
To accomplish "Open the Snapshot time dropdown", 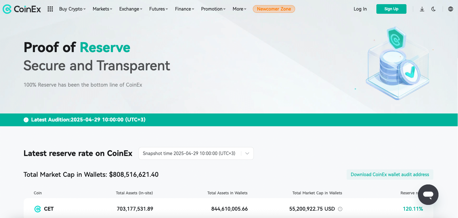I will [196, 153].
